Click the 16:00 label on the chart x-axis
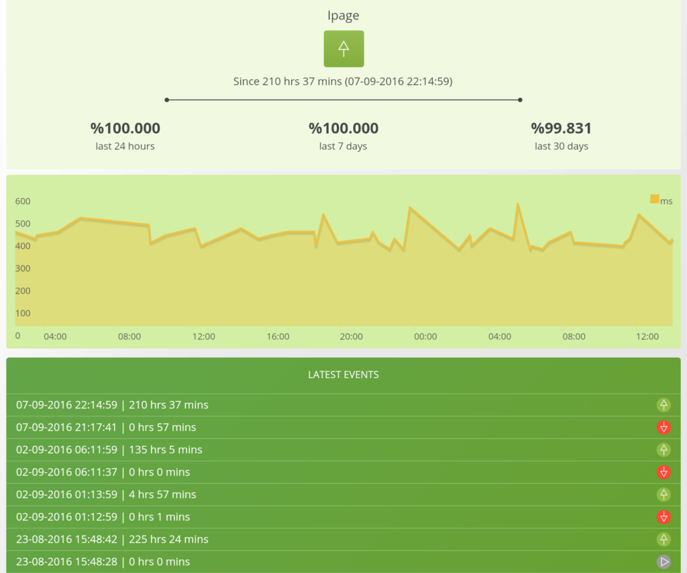687x573 pixels. click(x=278, y=337)
